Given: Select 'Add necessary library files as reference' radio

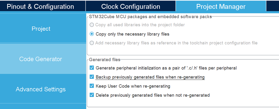Looking at the screenshot, I should 92,43.
